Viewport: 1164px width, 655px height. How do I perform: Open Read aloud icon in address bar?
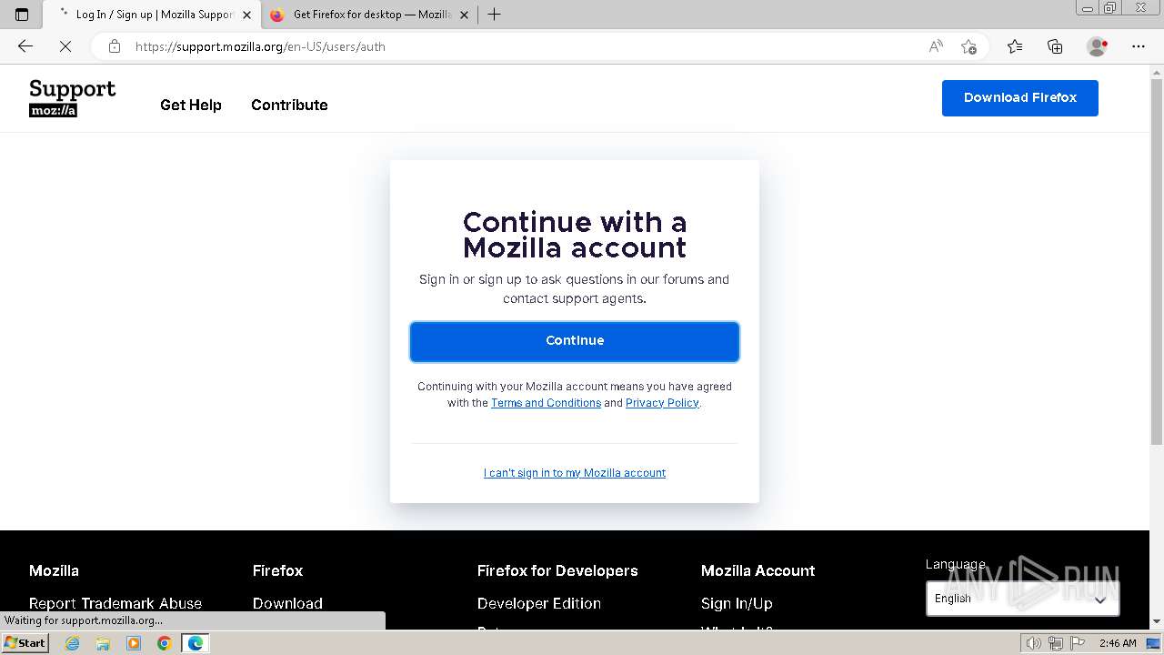coord(936,46)
